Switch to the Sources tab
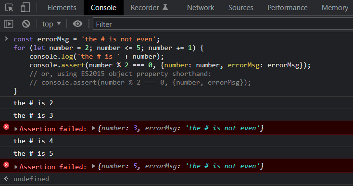The image size is (353, 186). (x=240, y=8)
